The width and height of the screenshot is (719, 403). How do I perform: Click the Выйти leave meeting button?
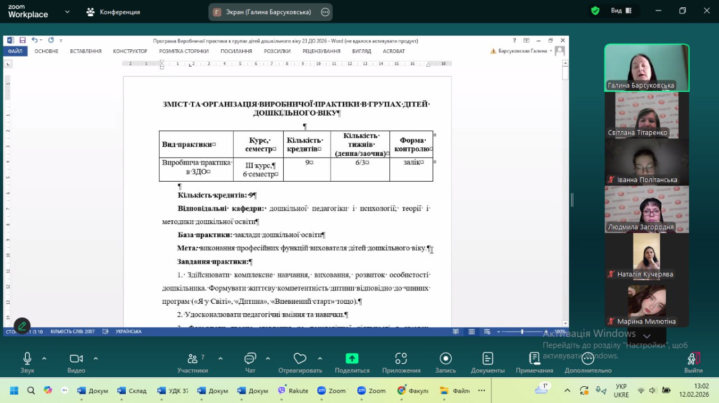(693, 359)
